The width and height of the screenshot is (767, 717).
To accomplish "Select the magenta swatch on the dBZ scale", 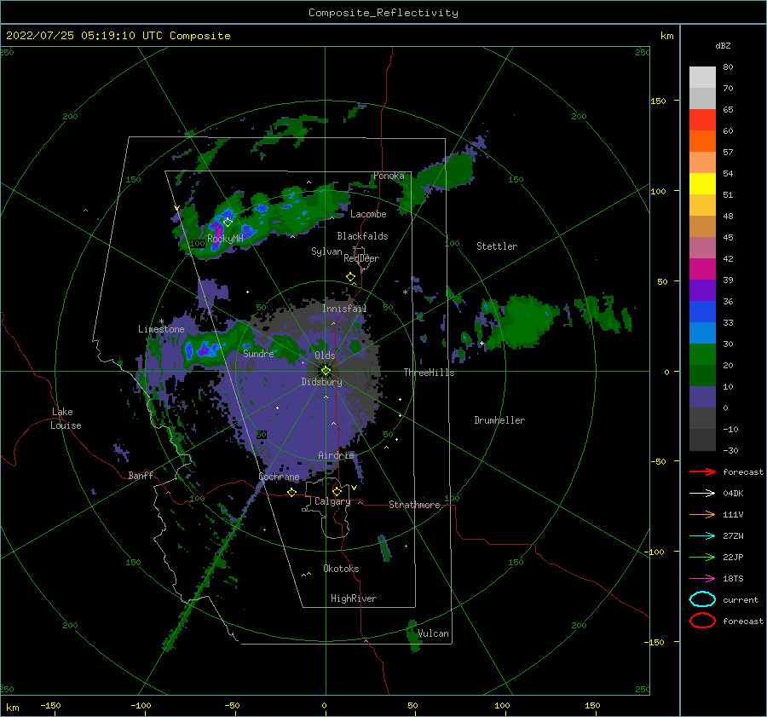I will pyautogui.click(x=702, y=269).
